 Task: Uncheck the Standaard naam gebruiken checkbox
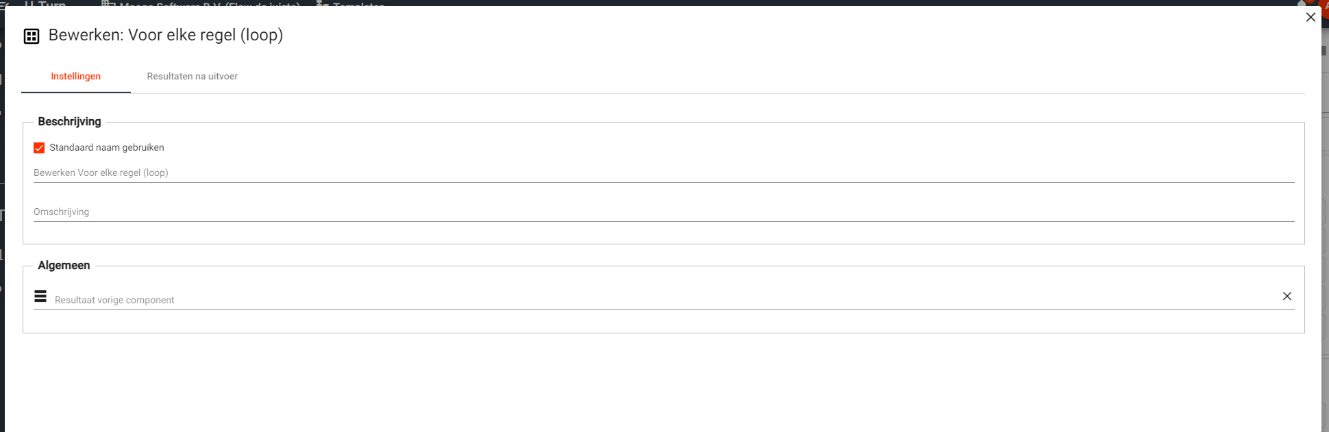click(39, 148)
